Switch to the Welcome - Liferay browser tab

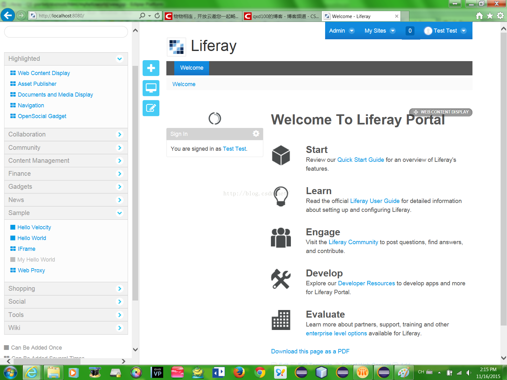point(361,16)
